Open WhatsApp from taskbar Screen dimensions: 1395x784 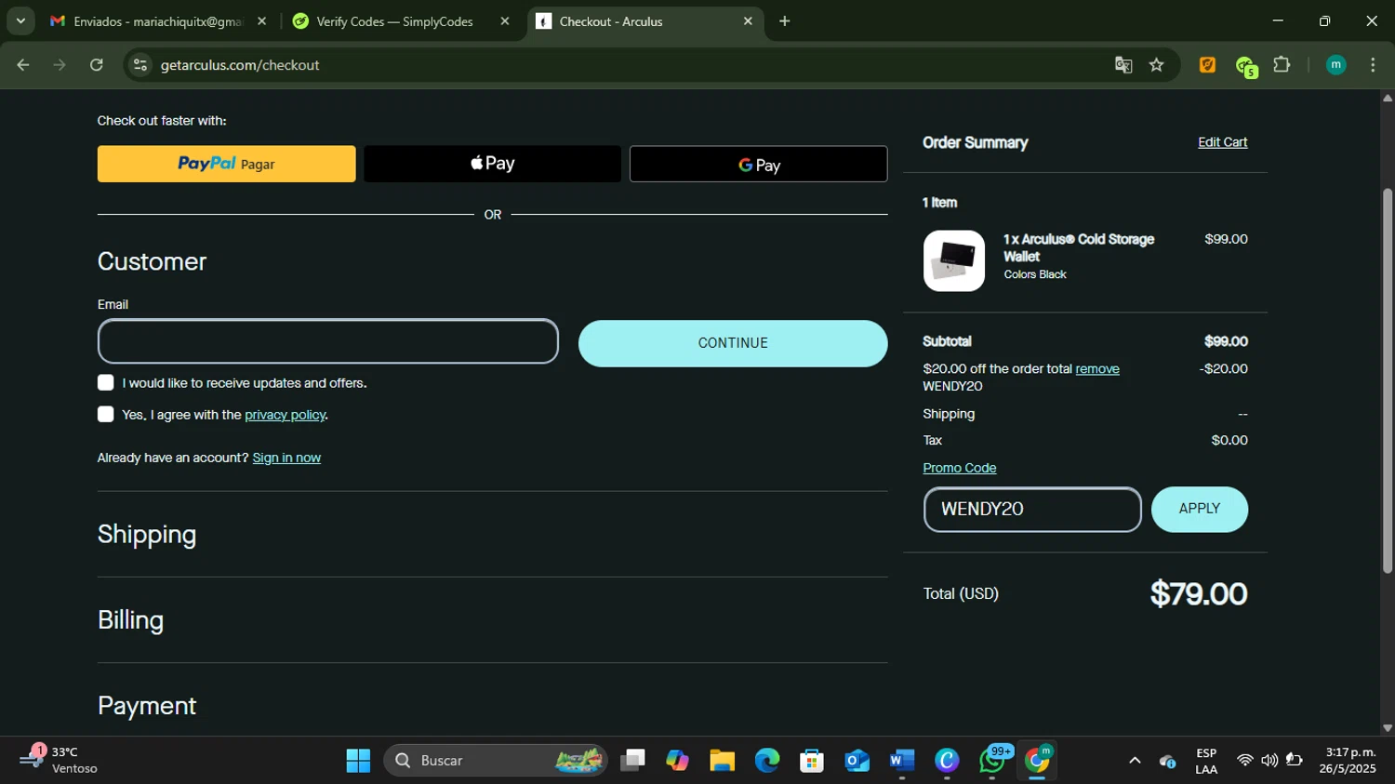992,761
